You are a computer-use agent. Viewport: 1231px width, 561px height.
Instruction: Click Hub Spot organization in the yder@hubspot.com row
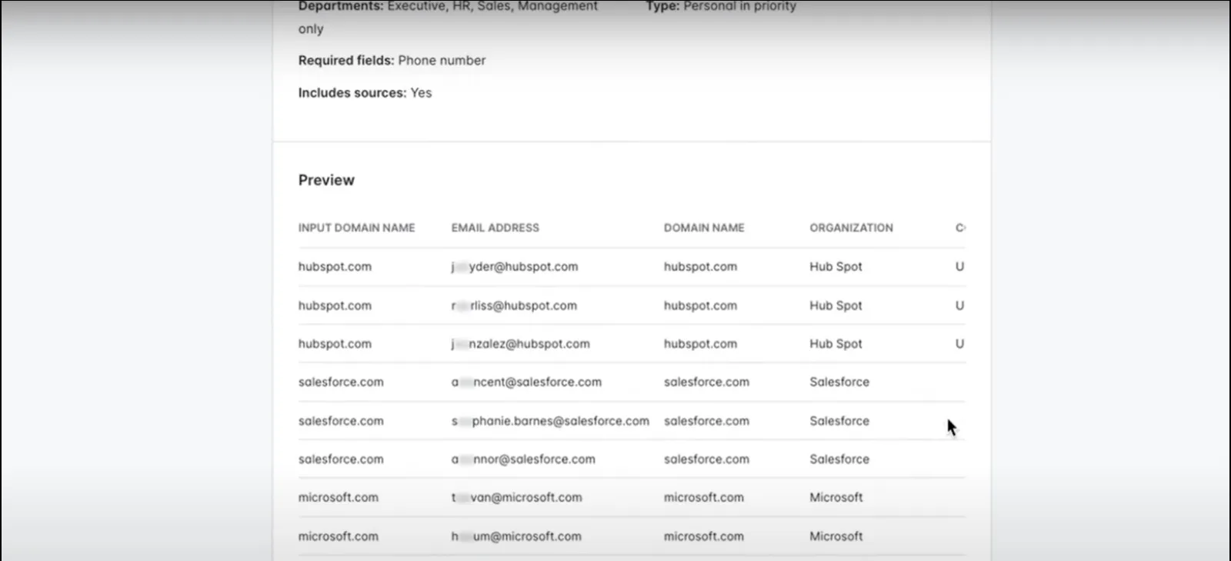[836, 266]
